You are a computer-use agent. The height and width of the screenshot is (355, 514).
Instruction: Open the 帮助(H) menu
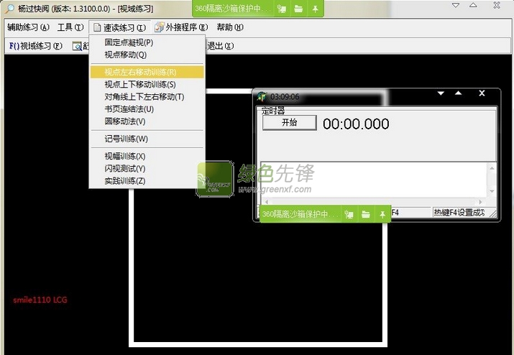coord(230,27)
